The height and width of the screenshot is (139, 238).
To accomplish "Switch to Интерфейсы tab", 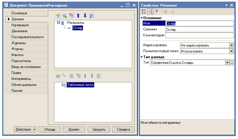I will [27, 79].
